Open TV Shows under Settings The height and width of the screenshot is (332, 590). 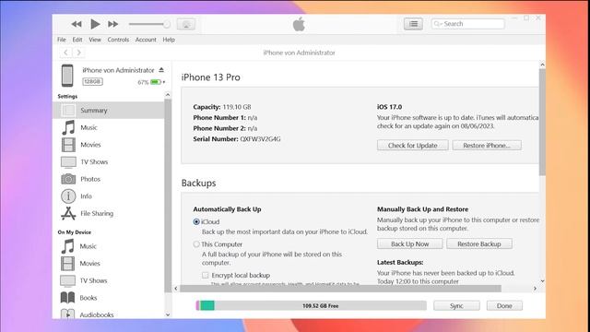pos(94,162)
